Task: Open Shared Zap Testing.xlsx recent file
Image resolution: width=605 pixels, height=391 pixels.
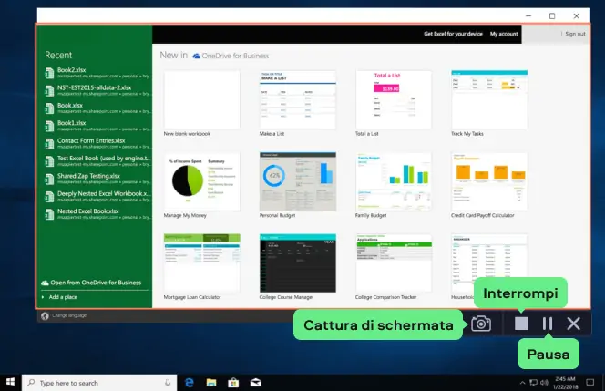Action: point(97,179)
